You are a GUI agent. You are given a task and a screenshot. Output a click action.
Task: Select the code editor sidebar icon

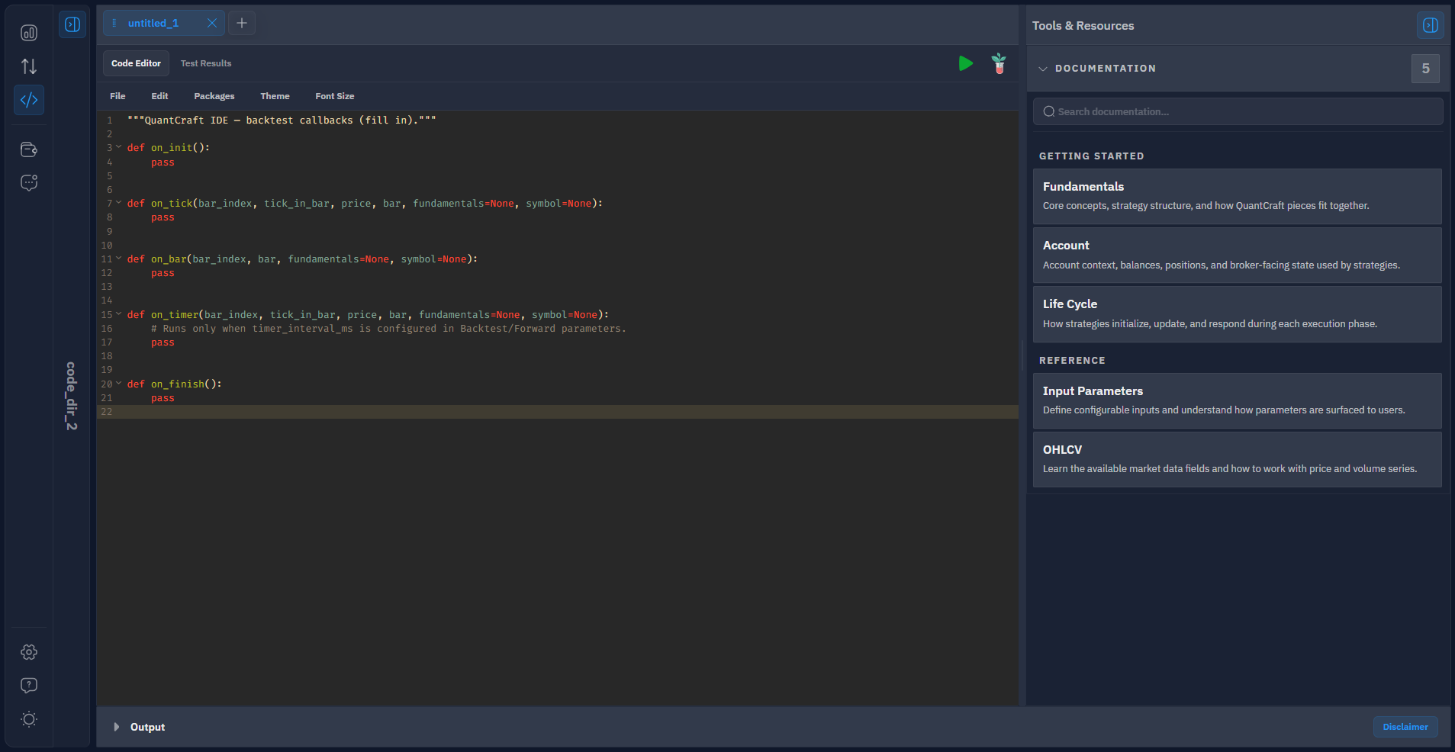click(x=29, y=100)
